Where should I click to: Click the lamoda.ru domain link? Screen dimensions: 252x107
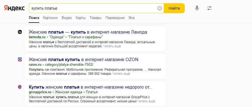[37, 37]
